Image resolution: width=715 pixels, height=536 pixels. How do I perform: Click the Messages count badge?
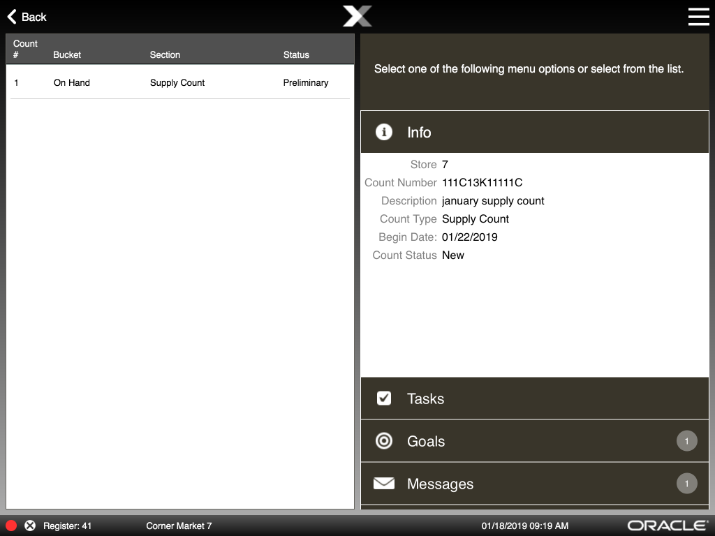tap(687, 484)
